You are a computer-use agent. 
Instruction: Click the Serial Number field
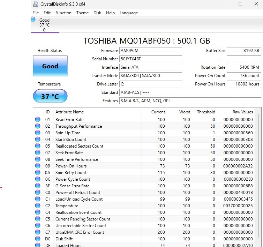[x=150, y=59]
